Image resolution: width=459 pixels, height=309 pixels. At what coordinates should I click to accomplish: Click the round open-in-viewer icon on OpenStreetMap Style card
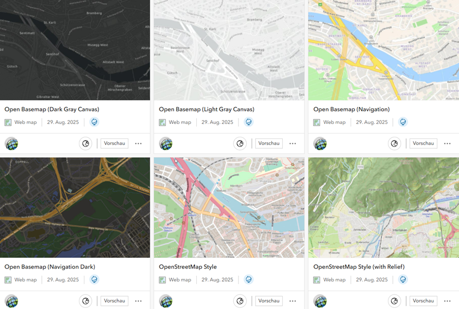(240, 301)
